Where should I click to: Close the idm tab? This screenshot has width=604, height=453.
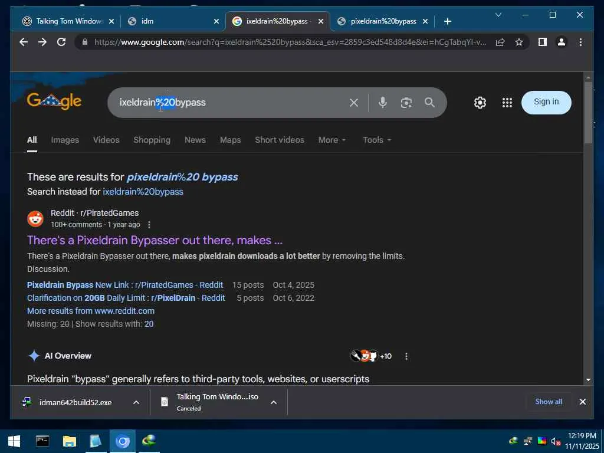(x=216, y=21)
